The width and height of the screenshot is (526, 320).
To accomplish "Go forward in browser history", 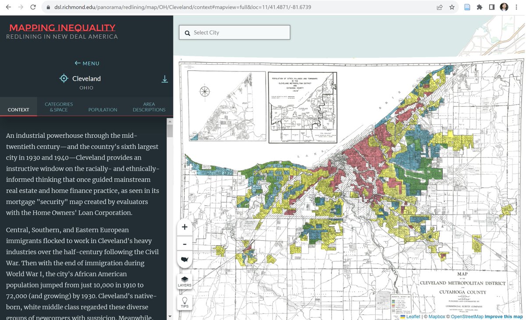I will (x=21, y=7).
